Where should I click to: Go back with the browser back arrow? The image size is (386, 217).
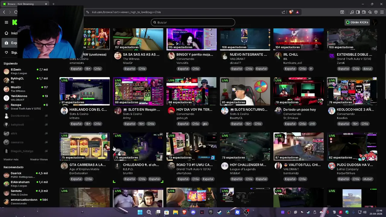4,12
